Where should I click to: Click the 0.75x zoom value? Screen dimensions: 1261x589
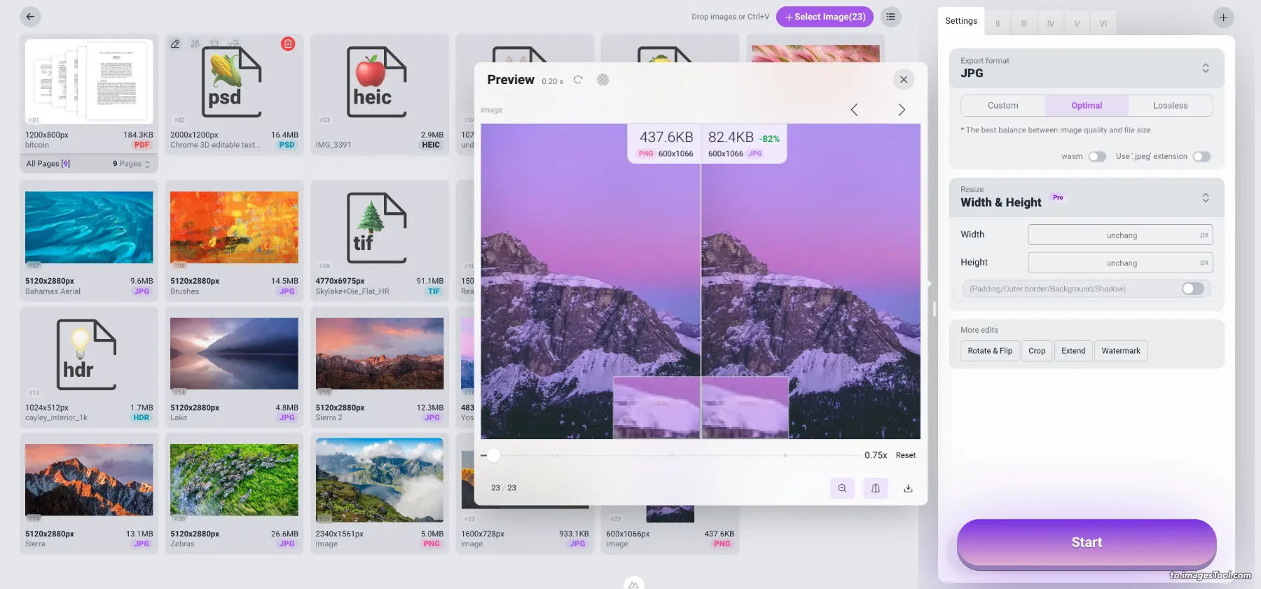coord(876,455)
